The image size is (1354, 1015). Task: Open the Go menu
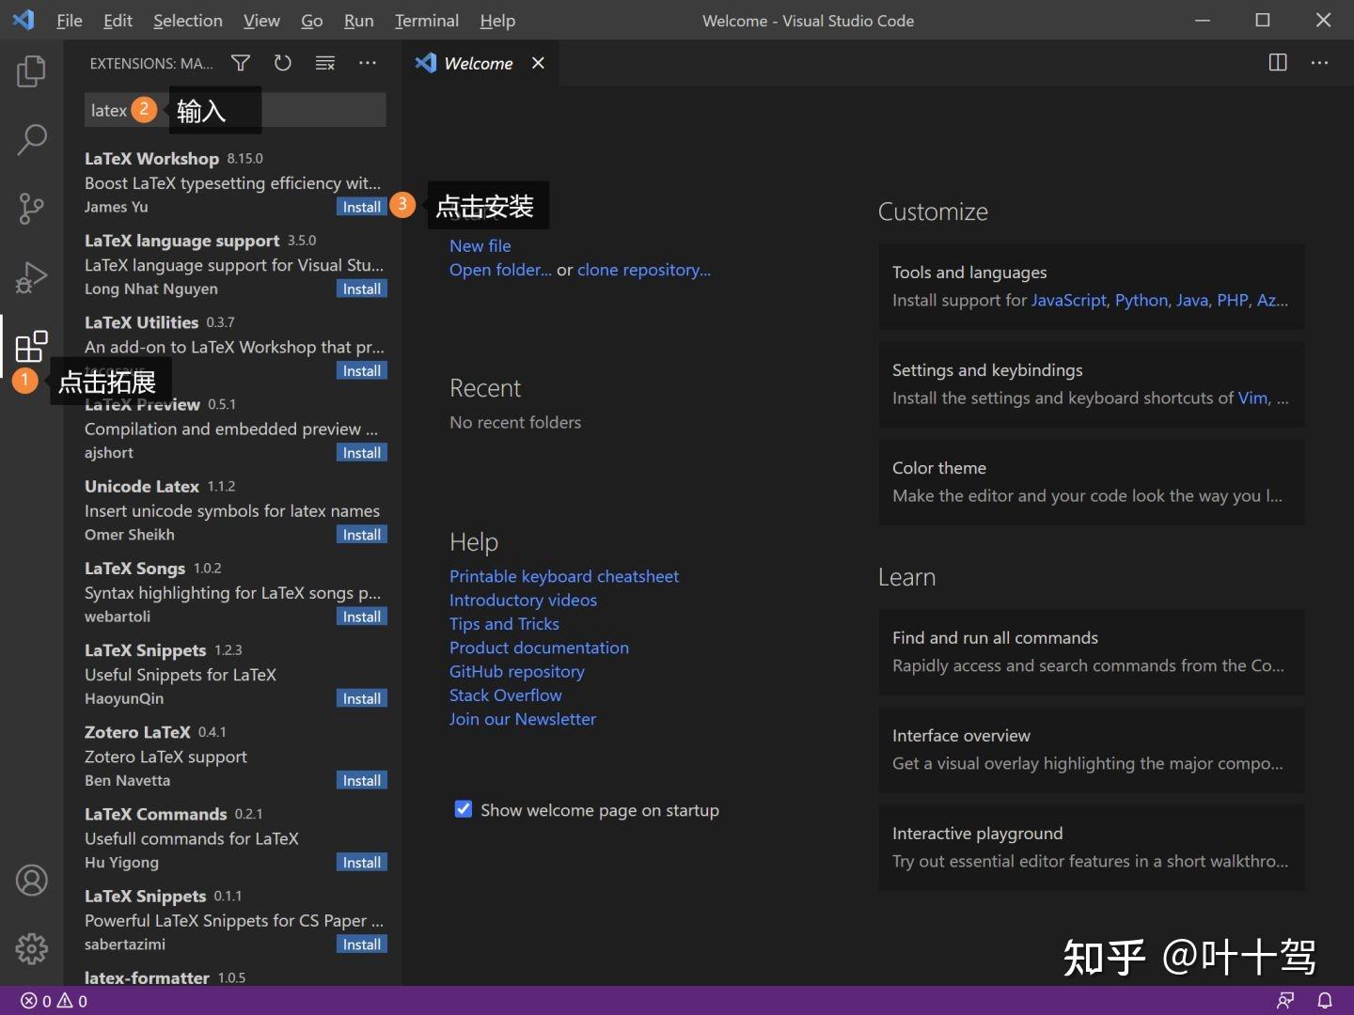click(312, 21)
